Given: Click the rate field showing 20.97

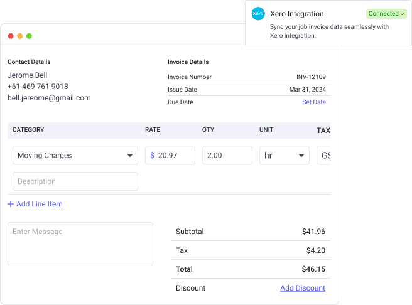Looking at the screenshot, I should (x=170, y=156).
